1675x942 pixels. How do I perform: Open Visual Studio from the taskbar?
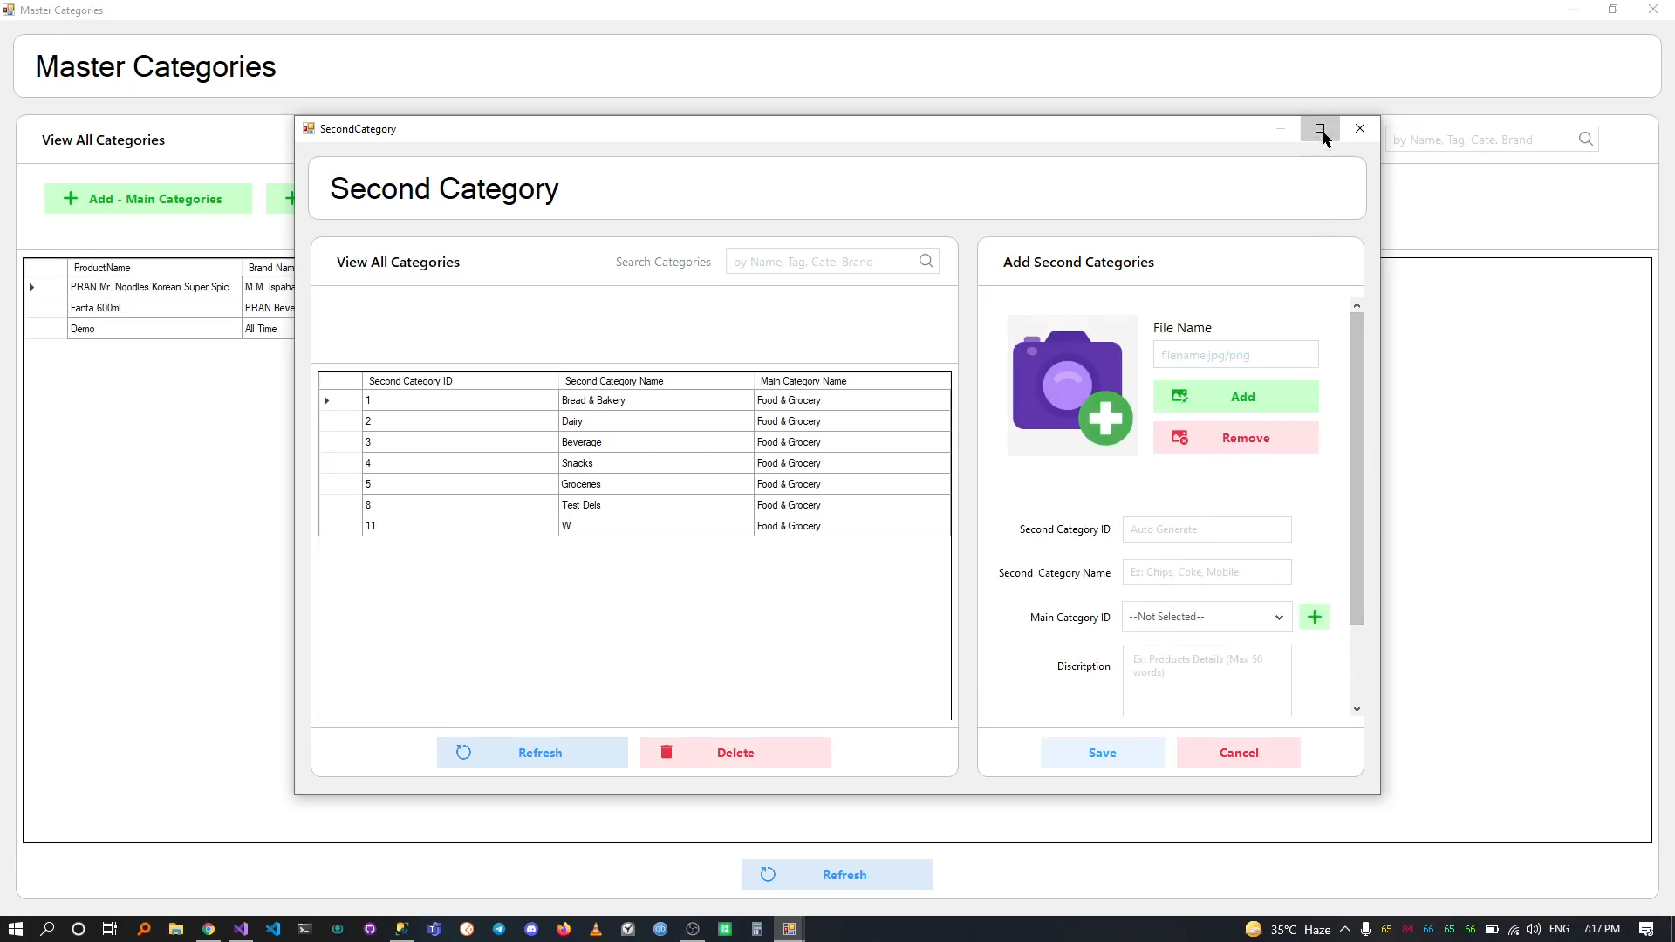click(241, 929)
